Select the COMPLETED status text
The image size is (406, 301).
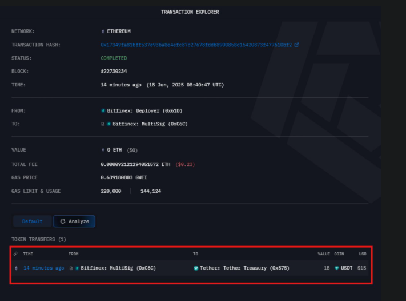click(114, 58)
